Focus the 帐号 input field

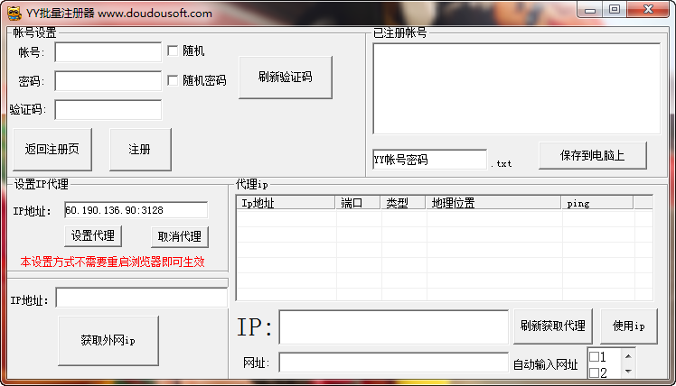108,52
